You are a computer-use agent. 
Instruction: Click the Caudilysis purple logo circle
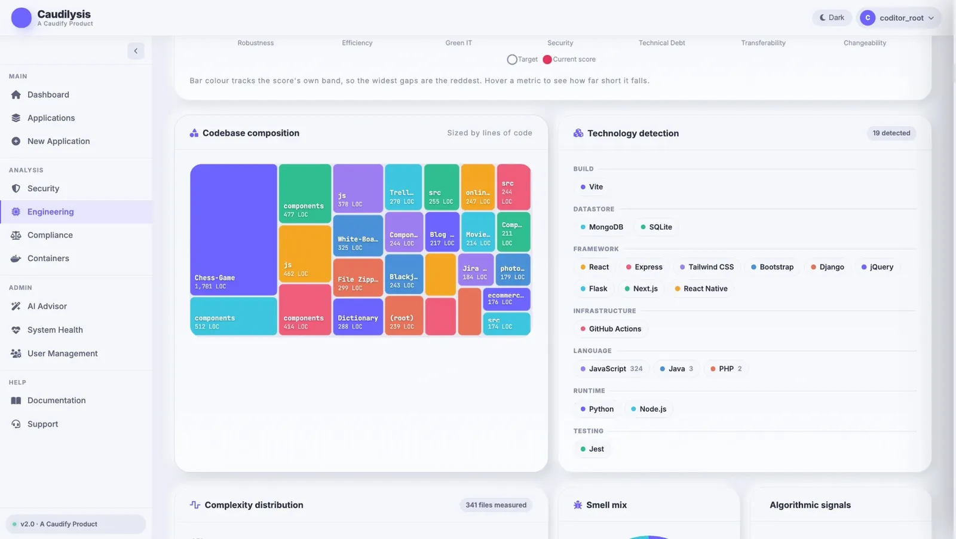coord(22,18)
